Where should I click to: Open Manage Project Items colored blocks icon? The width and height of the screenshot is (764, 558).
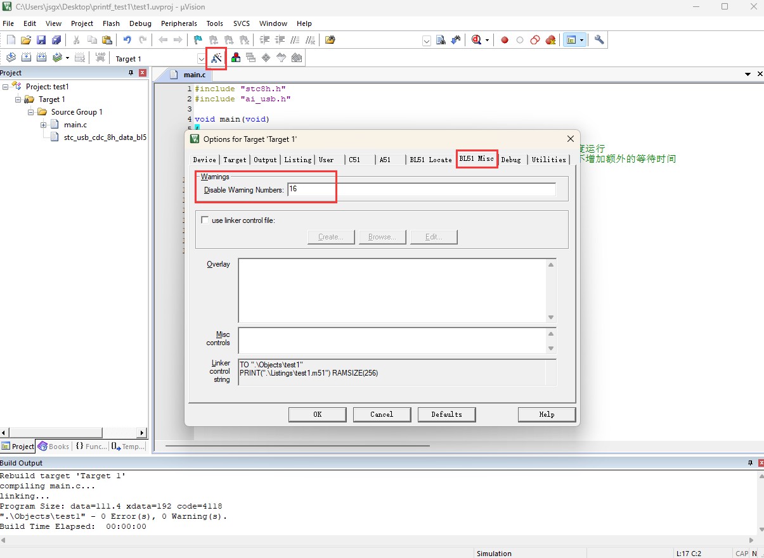[236, 58]
